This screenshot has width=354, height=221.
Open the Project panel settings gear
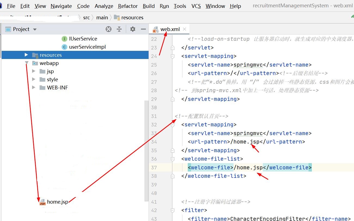pyautogui.click(x=133, y=29)
